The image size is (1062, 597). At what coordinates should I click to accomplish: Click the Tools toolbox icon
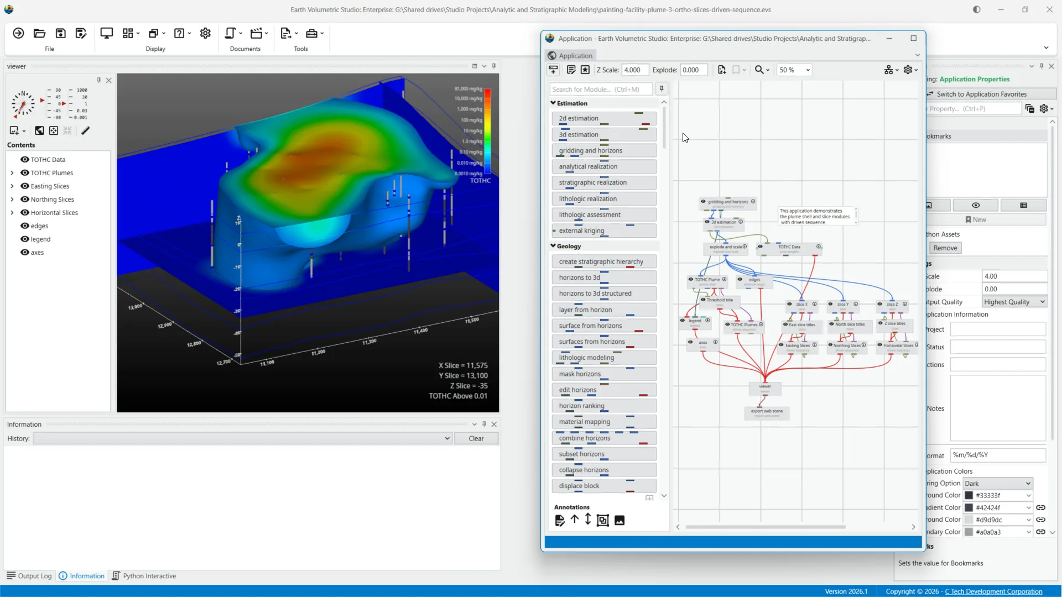311,33
